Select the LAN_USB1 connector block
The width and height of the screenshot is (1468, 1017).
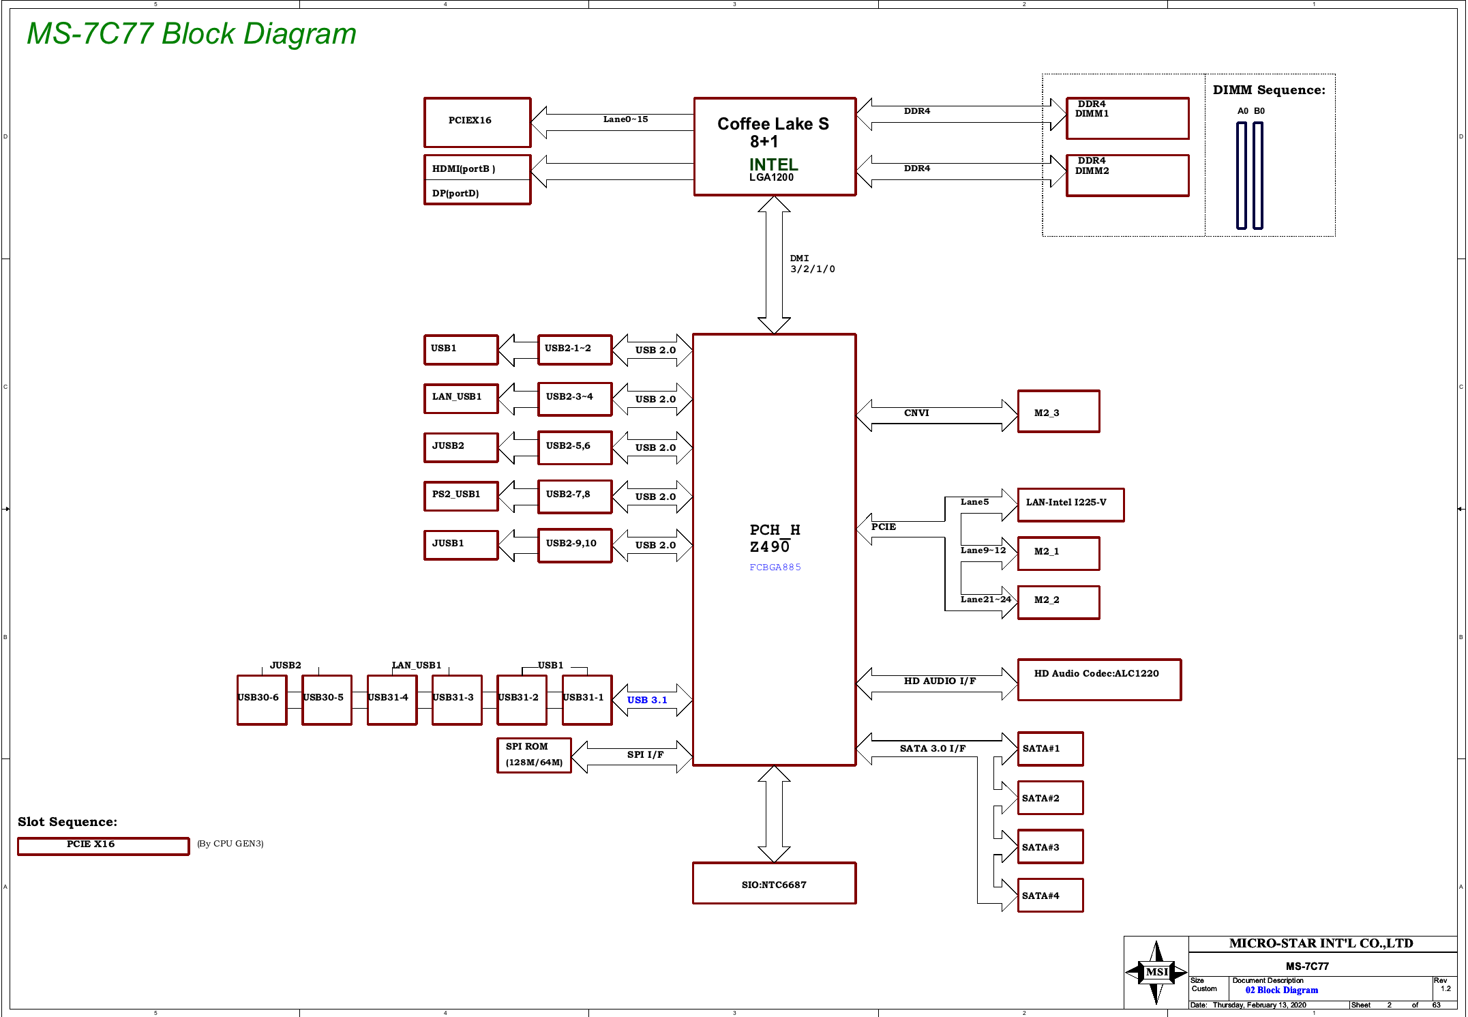coord(461,398)
